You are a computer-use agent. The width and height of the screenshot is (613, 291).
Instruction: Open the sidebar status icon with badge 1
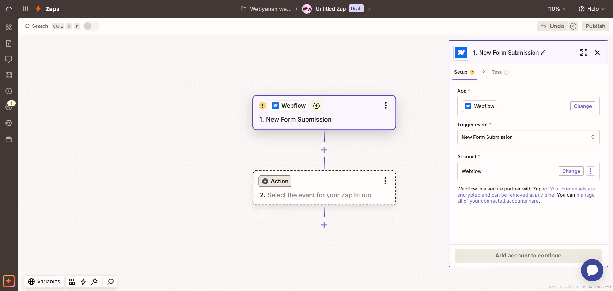9,107
